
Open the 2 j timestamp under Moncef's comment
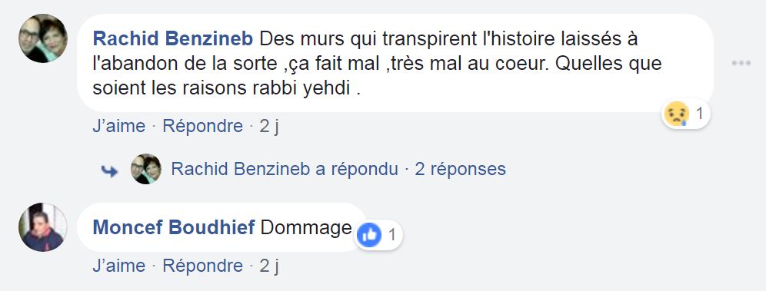[x=269, y=266]
